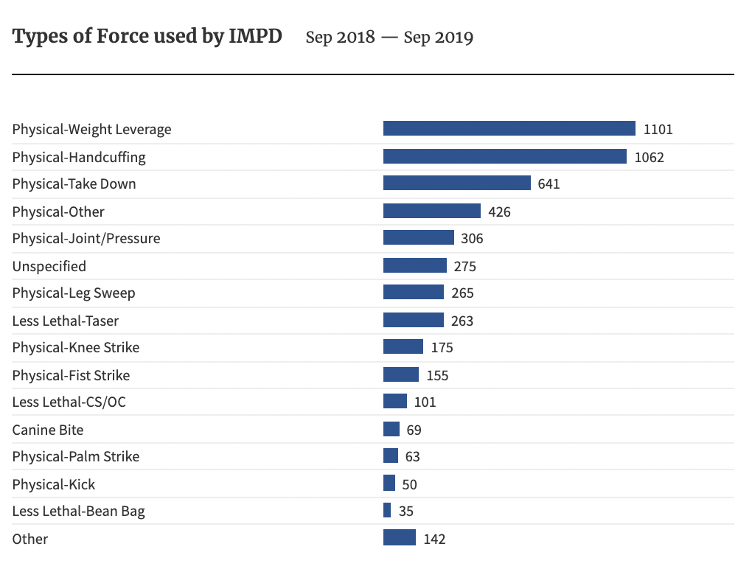The width and height of the screenshot is (752, 569).
Task: Select the value 35
Action: tap(405, 511)
